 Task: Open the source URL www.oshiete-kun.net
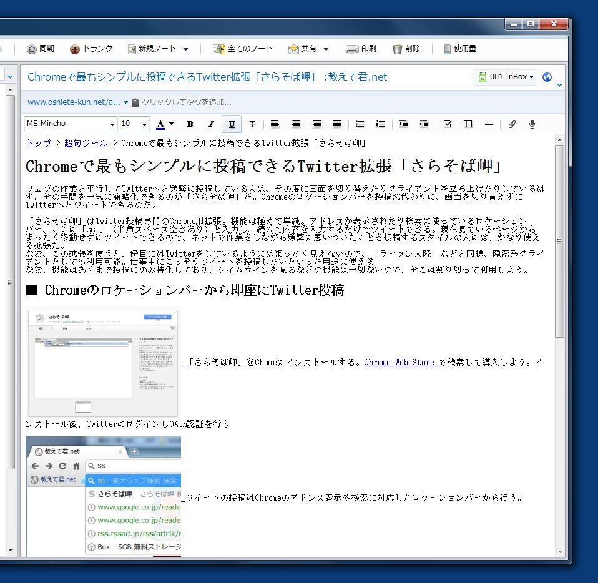pyautogui.click(x=74, y=102)
